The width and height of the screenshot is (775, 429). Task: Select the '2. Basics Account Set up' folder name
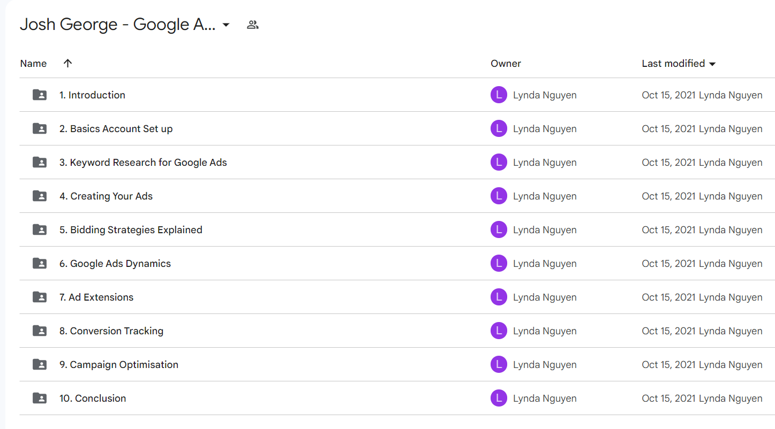pyautogui.click(x=116, y=128)
